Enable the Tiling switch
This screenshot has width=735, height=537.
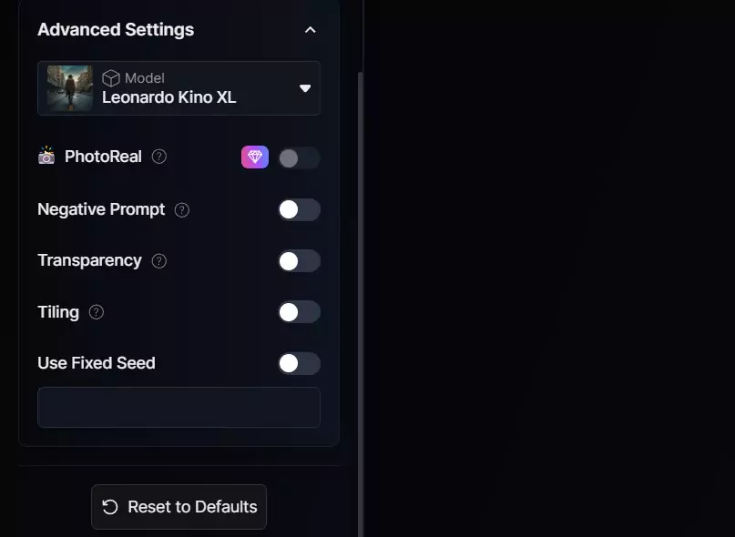(x=299, y=312)
